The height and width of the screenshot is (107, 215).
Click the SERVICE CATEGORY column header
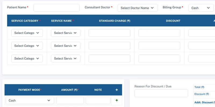[25, 21]
